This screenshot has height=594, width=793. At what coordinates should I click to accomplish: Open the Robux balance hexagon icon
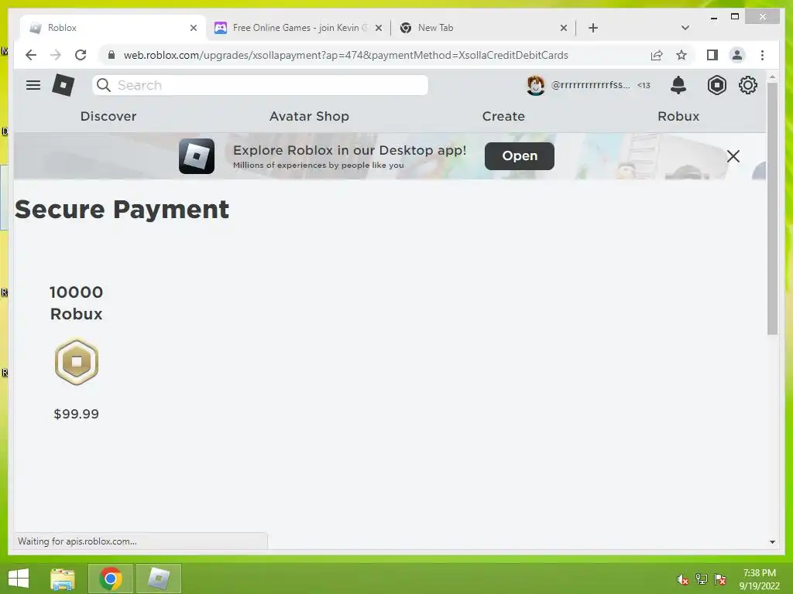pos(716,85)
